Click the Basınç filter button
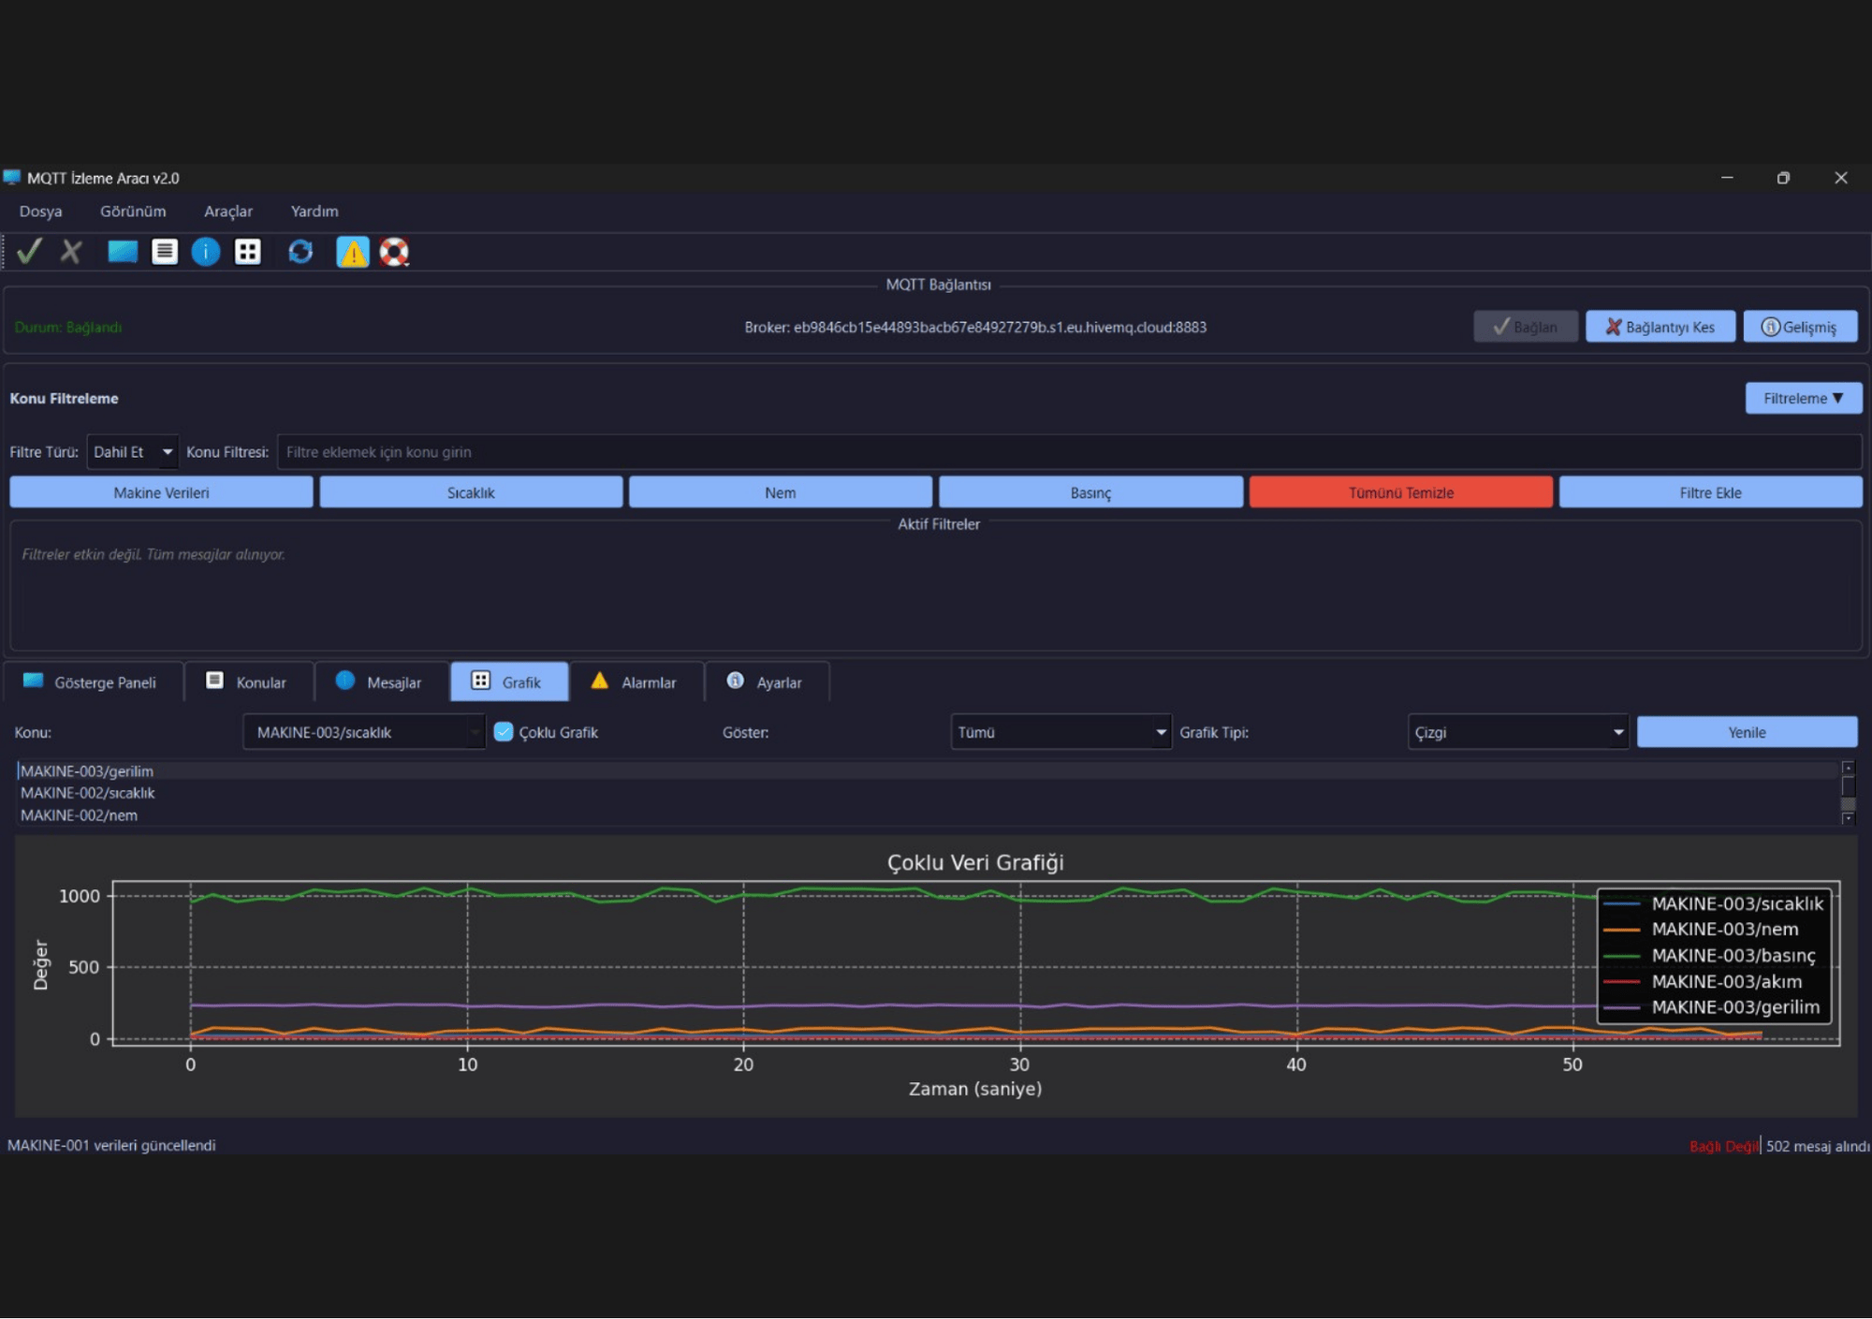The image size is (1872, 1319). (1091, 492)
